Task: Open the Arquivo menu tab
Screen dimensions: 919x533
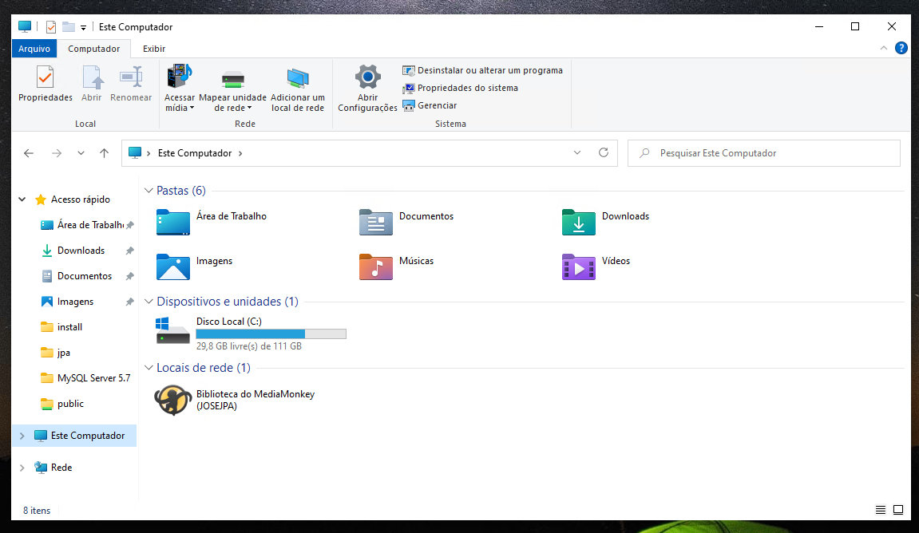Action: coord(34,49)
